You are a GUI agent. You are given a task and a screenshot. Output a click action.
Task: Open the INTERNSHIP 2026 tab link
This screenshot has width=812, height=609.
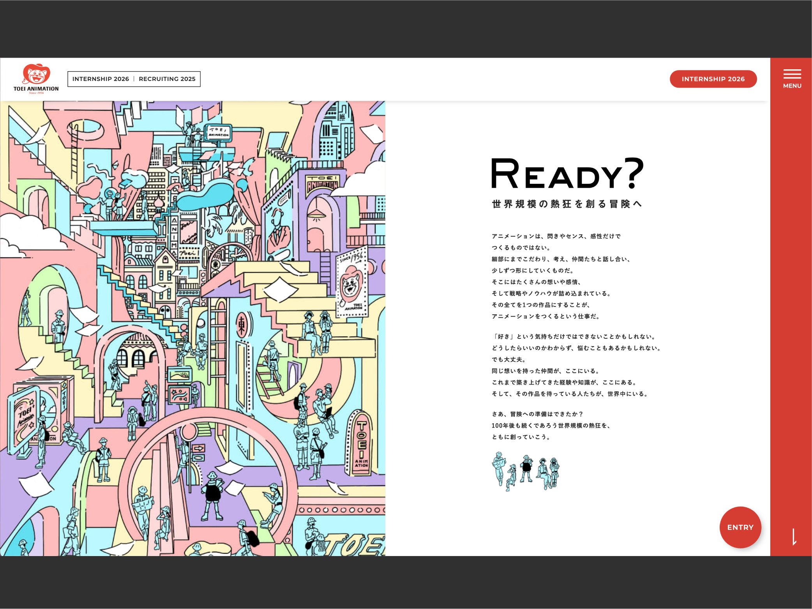click(101, 79)
